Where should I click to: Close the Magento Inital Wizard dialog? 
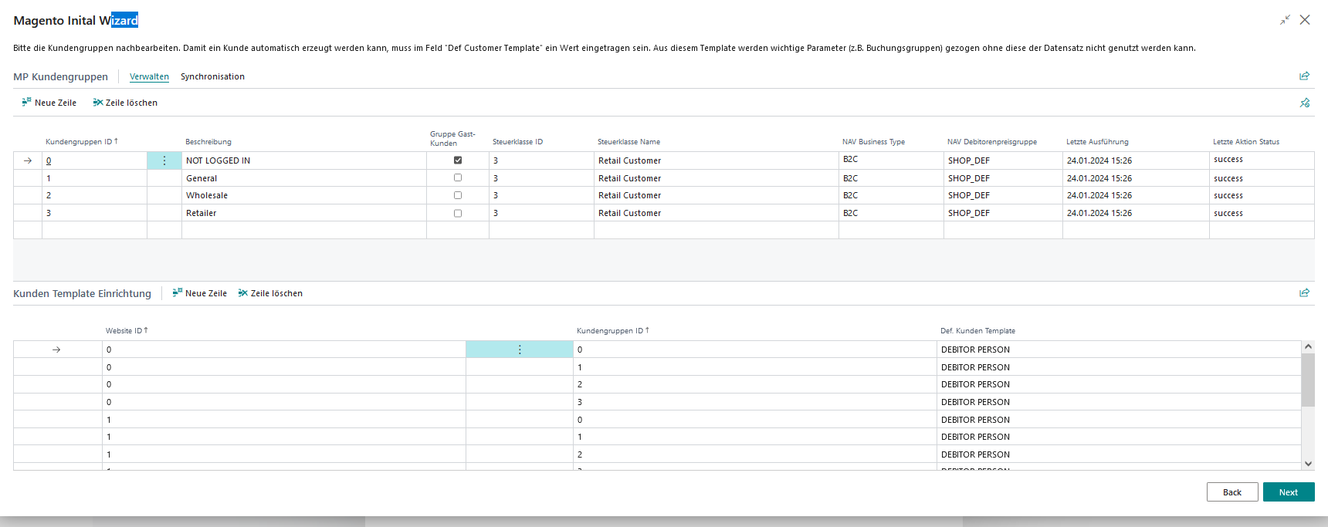point(1305,20)
